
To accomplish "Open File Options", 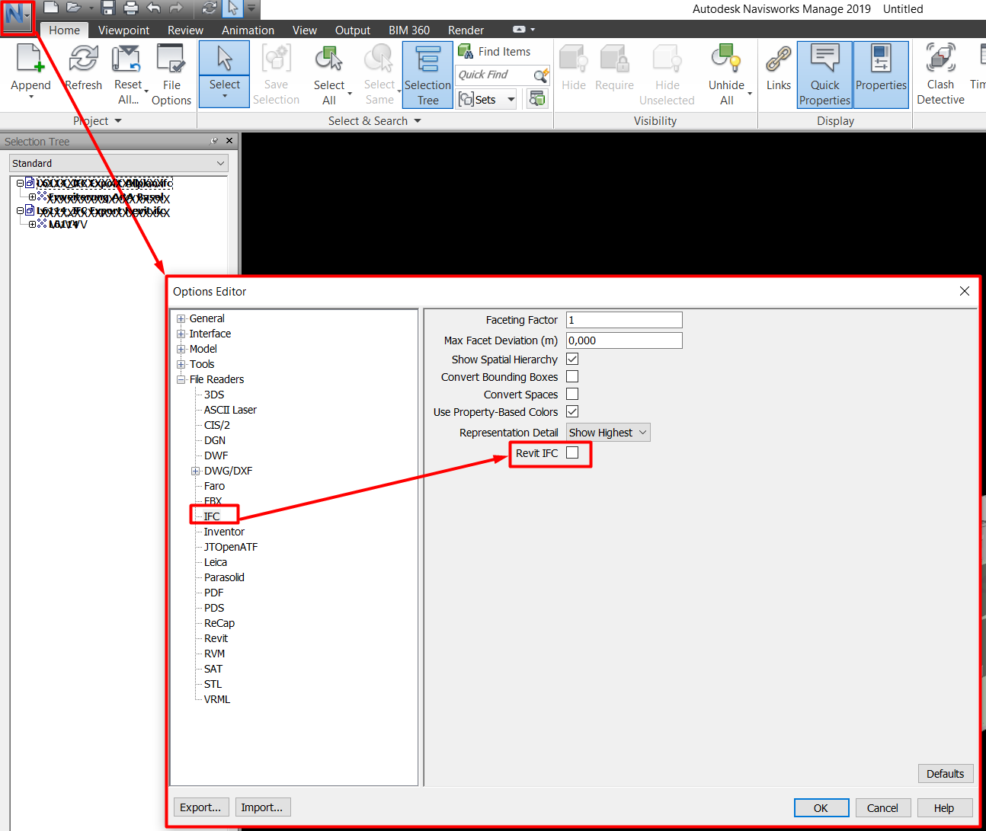I will pos(171,73).
